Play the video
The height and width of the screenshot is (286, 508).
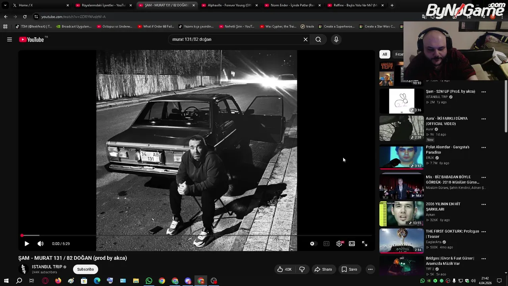click(x=27, y=243)
